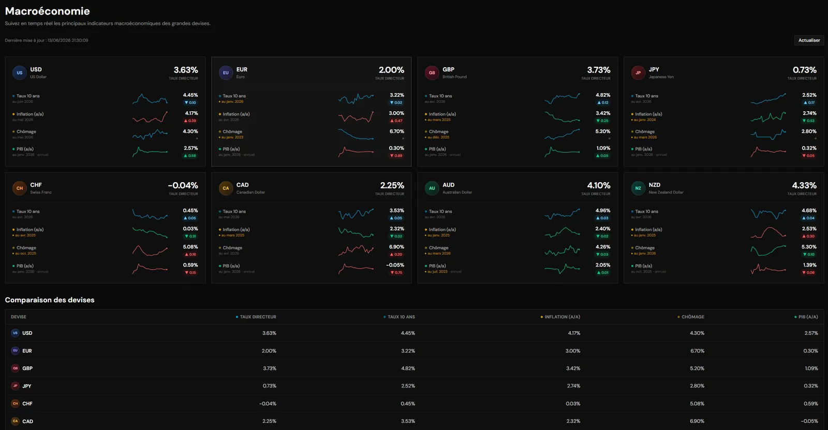Click the JP badge on Japanese Yen card
828x430 pixels.
pos(638,73)
